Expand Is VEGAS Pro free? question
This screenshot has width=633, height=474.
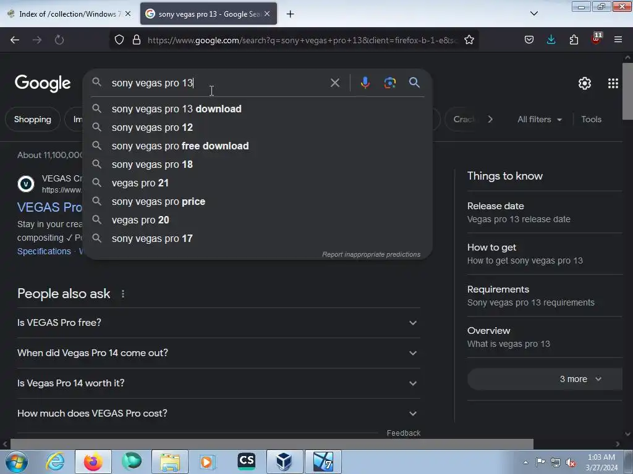(218, 323)
